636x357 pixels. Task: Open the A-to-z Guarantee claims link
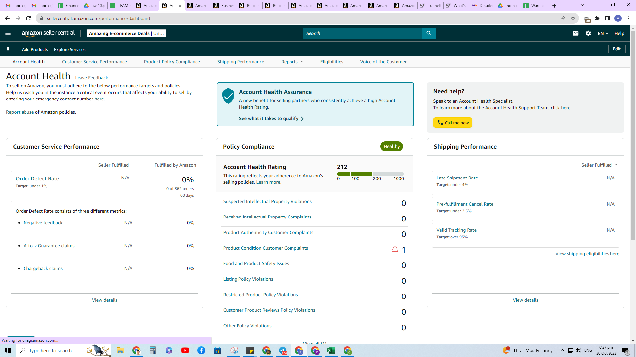[49, 246]
